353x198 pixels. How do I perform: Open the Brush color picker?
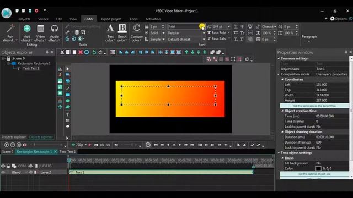(x=122, y=33)
